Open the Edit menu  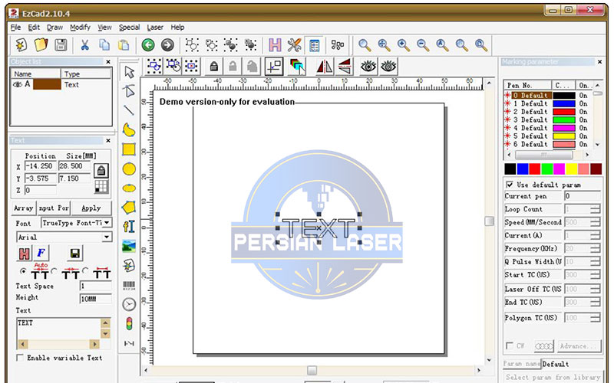pyautogui.click(x=34, y=28)
